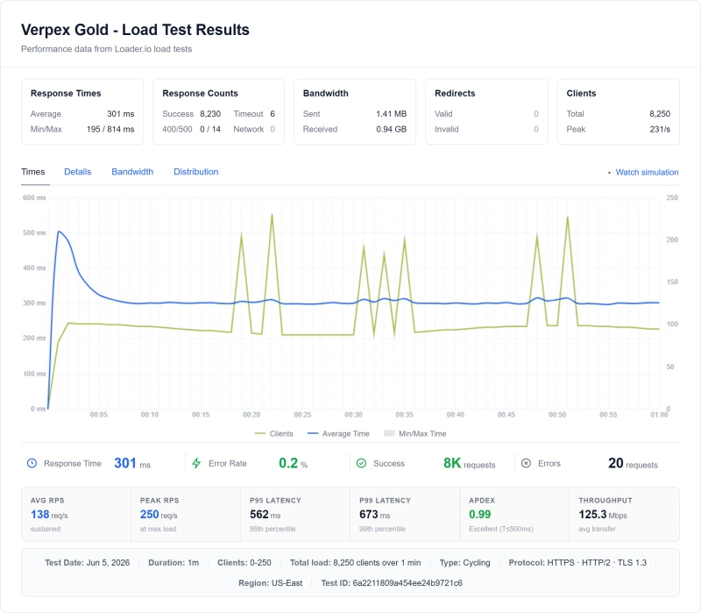Click the 00:50 marker on chart time axis
701x613 pixels.
tap(557, 415)
